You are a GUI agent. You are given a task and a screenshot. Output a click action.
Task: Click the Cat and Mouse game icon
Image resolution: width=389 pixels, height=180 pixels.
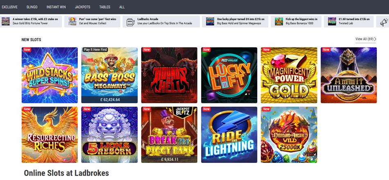72,22
